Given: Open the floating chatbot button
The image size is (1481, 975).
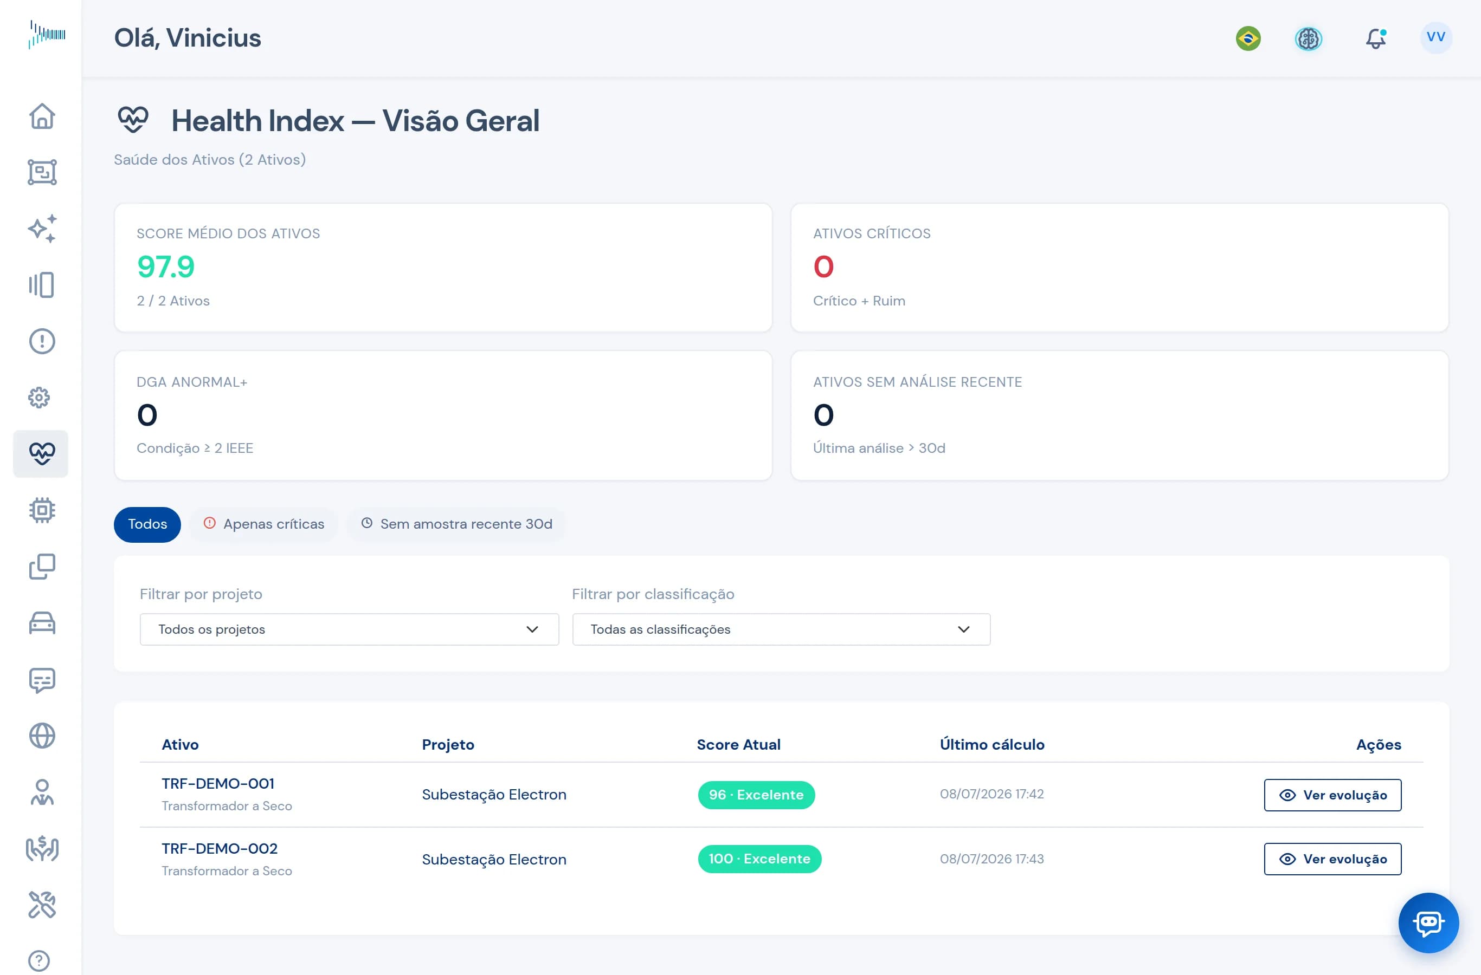Looking at the screenshot, I should (x=1429, y=923).
